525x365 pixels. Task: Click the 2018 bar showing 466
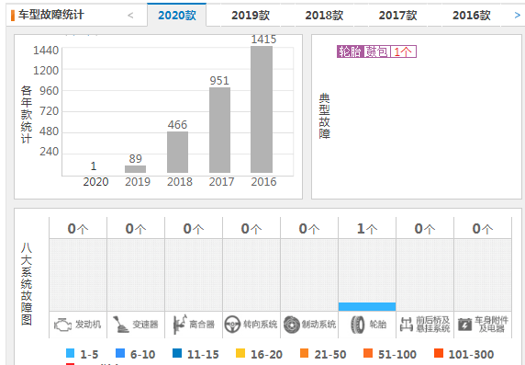[177, 152]
